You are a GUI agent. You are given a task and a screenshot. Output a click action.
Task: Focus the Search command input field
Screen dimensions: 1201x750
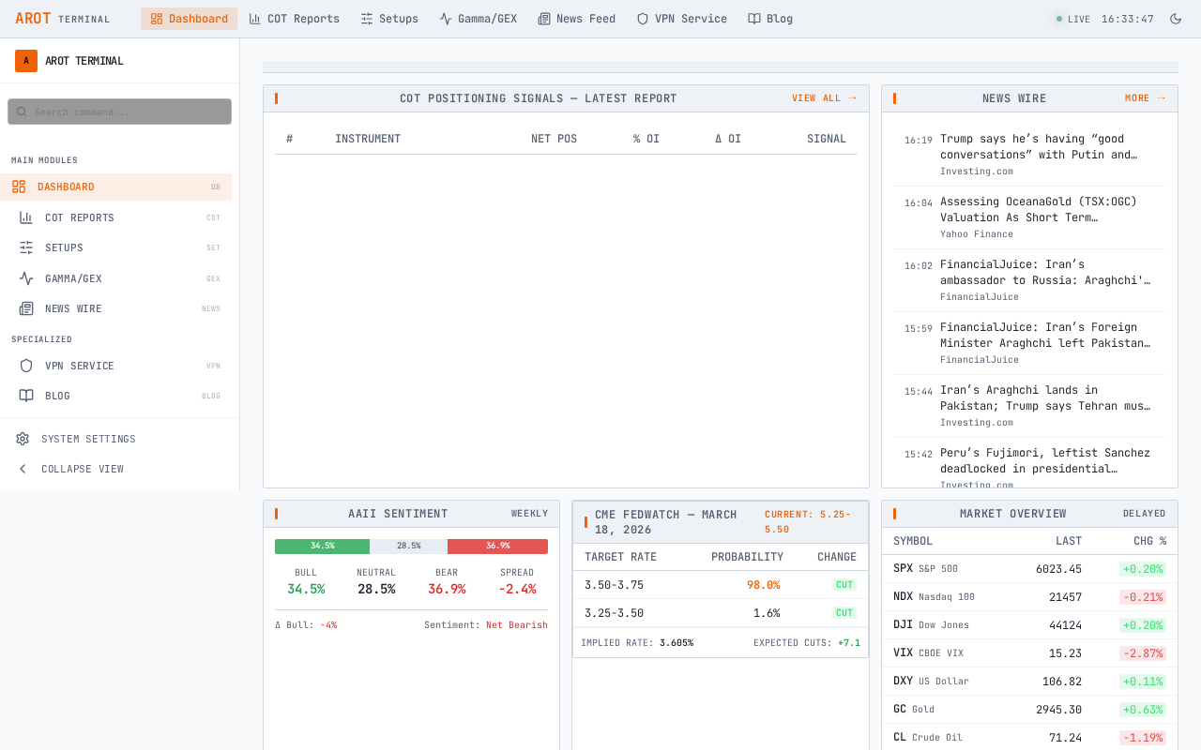pos(120,112)
